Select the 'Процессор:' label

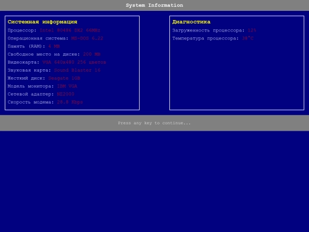tap(22, 30)
